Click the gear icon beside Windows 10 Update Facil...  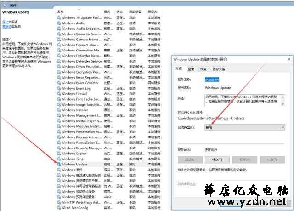(x=59, y=17)
